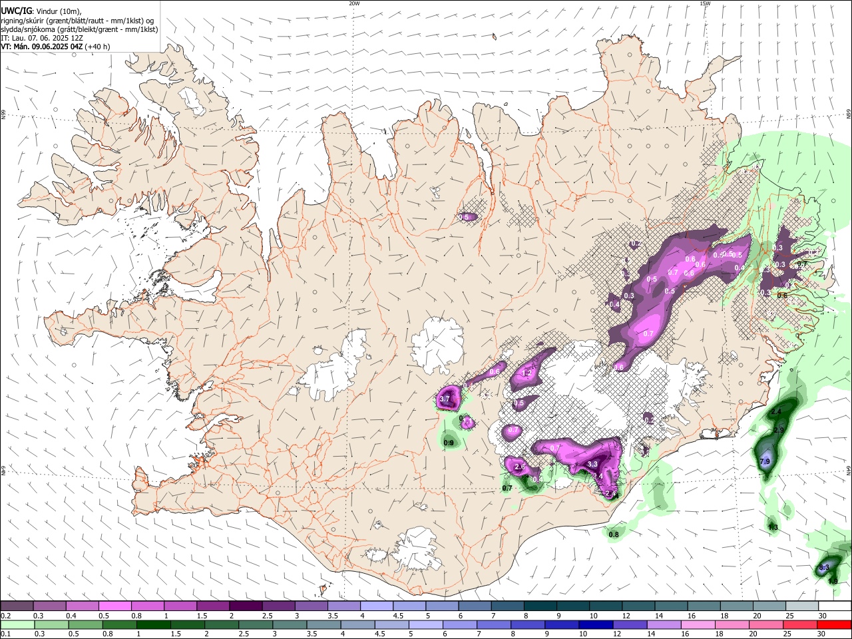852x639 pixels.
Task: Click the '7.9' rainfall value off the southeast coast
Action: click(x=765, y=461)
